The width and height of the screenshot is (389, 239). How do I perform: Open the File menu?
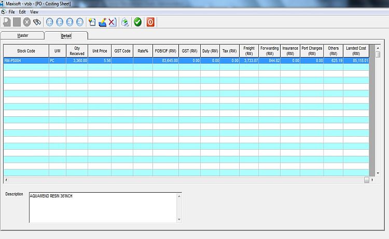click(x=11, y=11)
